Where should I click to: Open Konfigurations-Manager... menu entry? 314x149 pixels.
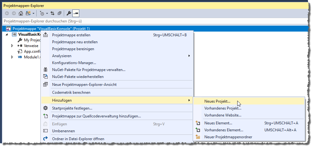[x=117, y=63]
